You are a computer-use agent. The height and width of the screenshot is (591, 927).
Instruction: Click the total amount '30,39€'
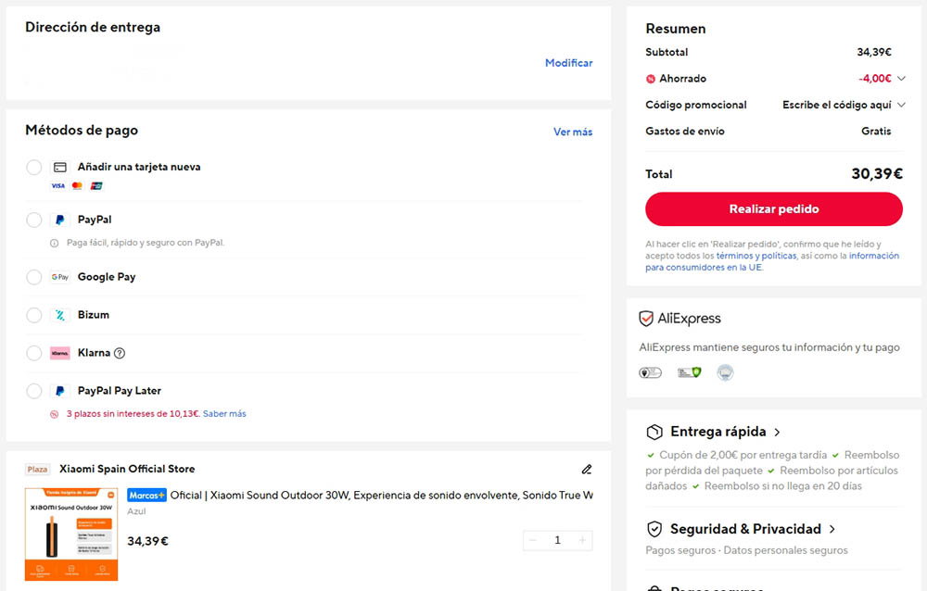click(877, 174)
